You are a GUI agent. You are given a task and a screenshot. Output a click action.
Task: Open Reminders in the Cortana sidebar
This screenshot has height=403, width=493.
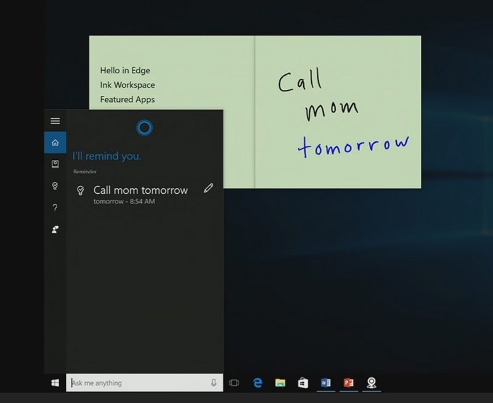click(55, 186)
